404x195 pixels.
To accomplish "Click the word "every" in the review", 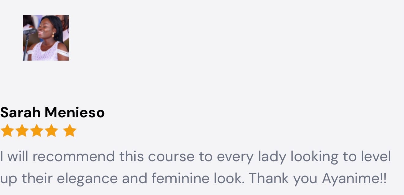I will pyautogui.click(x=235, y=157).
